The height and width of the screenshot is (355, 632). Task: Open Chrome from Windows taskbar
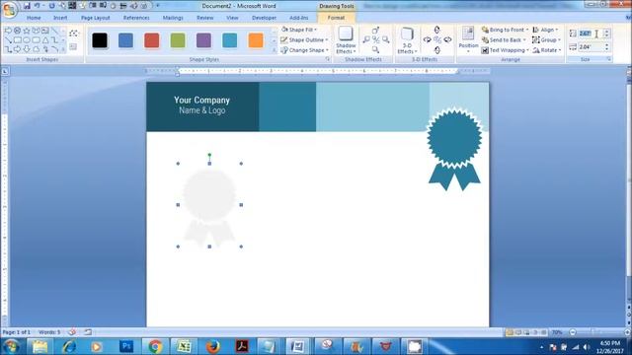(155, 346)
